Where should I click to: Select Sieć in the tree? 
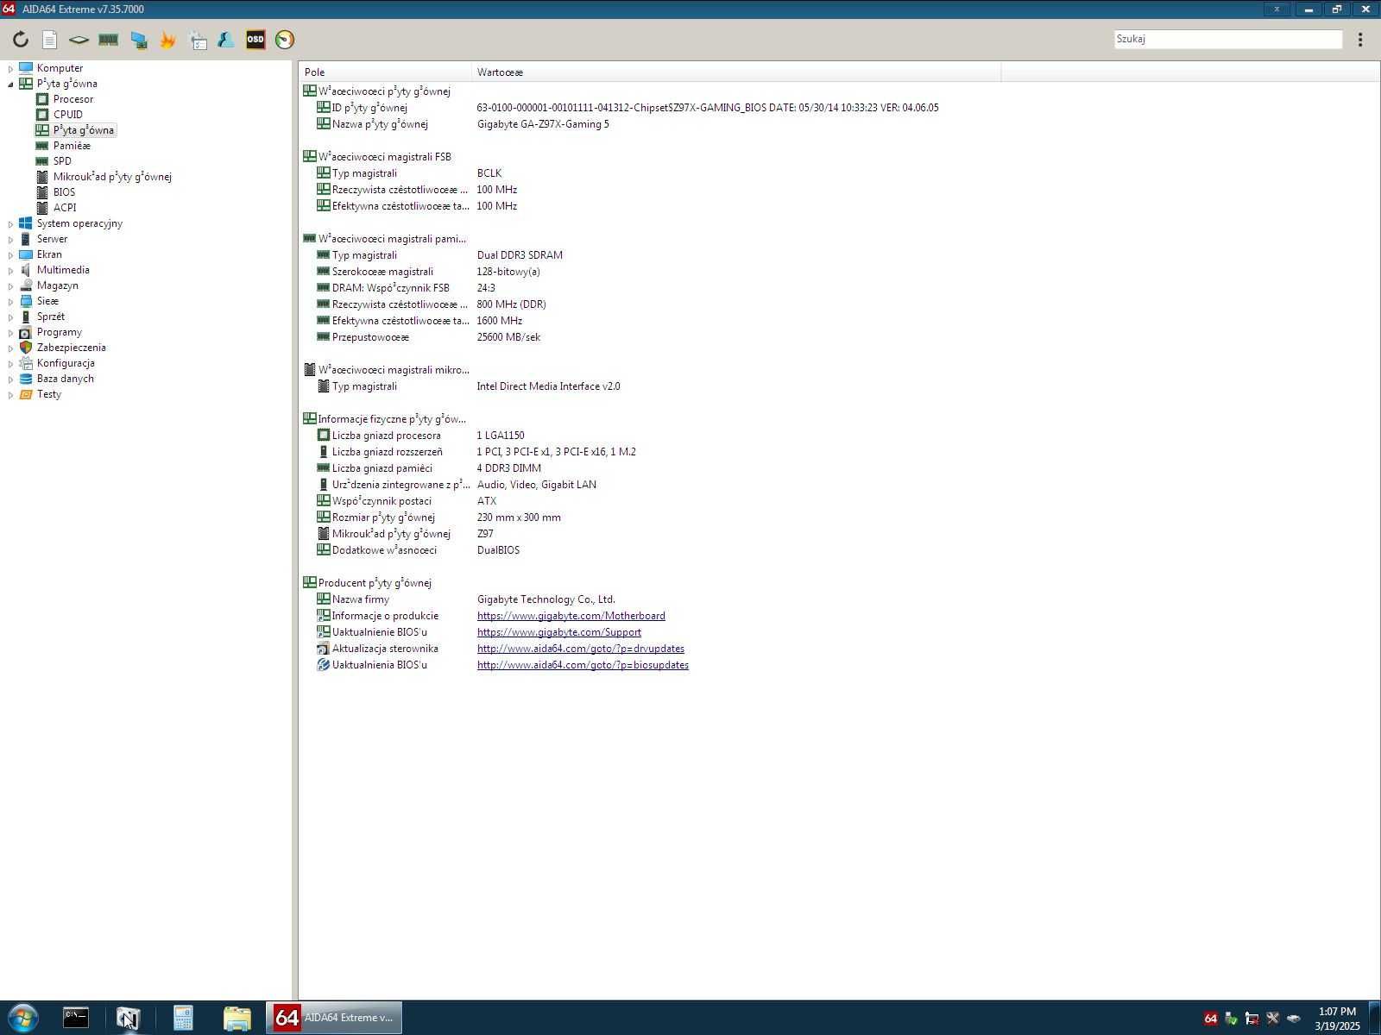47,301
